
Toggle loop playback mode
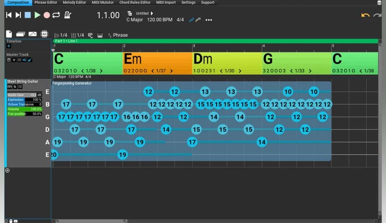click(x=56, y=15)
